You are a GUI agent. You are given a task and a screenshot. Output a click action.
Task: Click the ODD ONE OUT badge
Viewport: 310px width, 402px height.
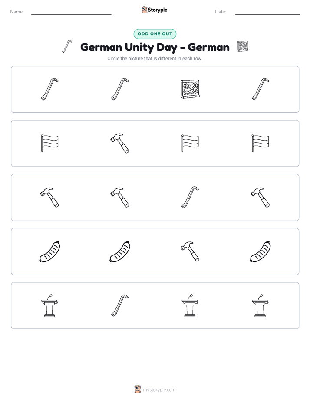tap(155, 34)
